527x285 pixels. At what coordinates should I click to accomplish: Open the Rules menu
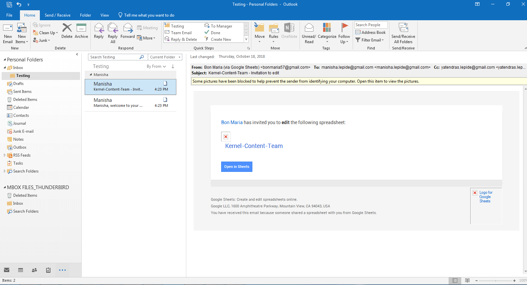pos(274,33)
